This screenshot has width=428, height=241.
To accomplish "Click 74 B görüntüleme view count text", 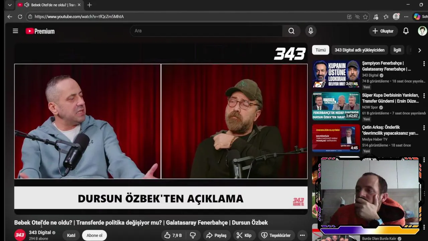I will pyautogui.click(x=376, y=81).
